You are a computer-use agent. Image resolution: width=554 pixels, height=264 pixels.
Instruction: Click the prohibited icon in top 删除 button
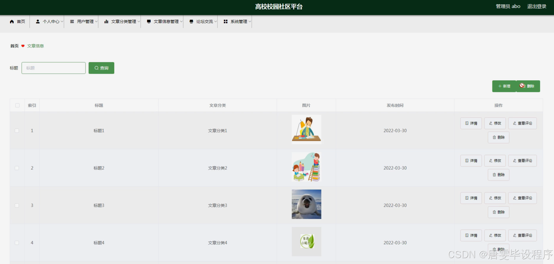coord(522,86)
